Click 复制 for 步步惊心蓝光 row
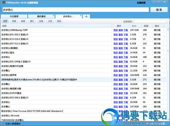 (121, 53)
